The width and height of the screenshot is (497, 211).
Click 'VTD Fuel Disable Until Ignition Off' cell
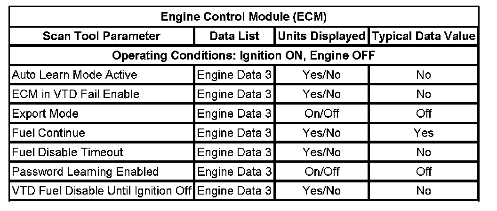102,191
